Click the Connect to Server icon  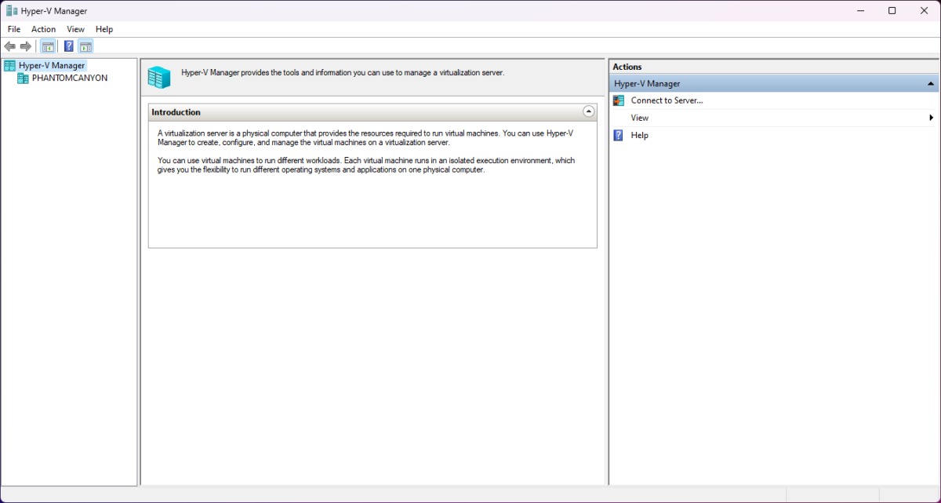pyautogui.click(x=619, y=100)
